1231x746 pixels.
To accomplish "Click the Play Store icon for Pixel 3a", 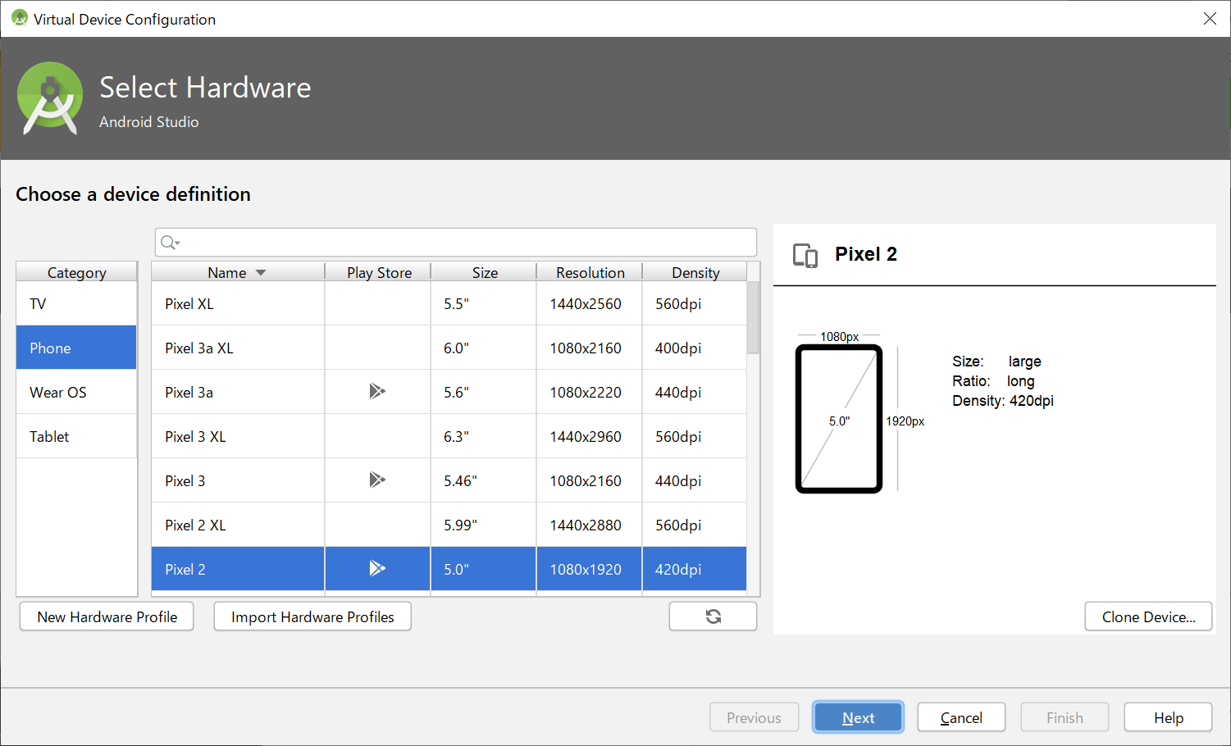I will coord(376,392).
